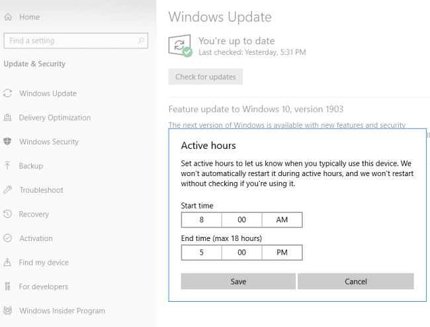Click the search magnifier icon

pos(141,41)
